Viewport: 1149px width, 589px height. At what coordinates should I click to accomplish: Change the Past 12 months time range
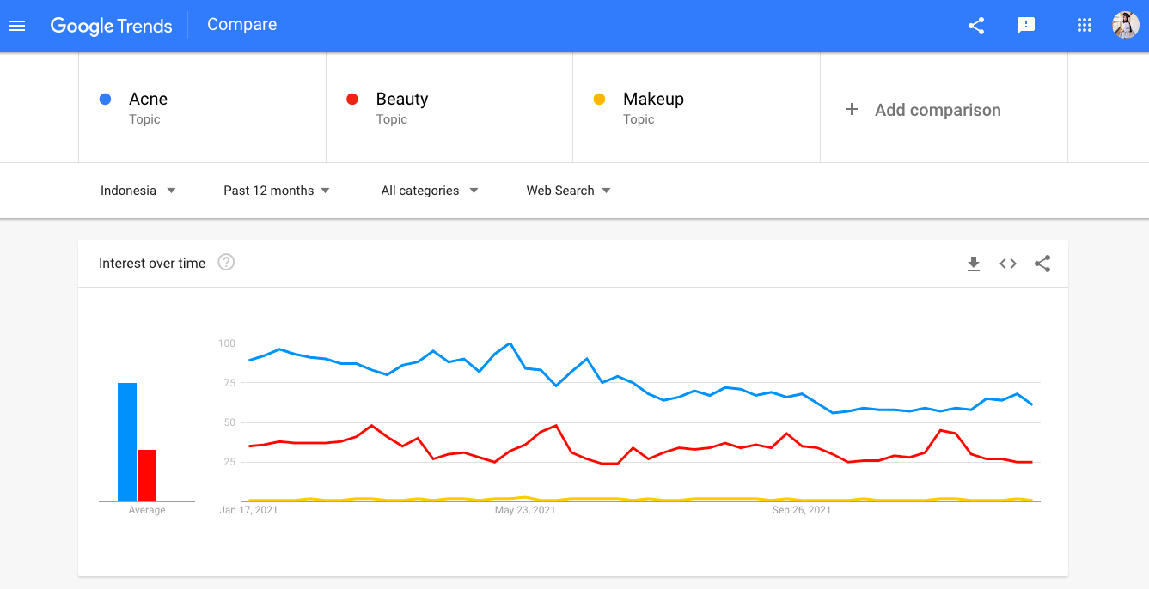[276, 190]
